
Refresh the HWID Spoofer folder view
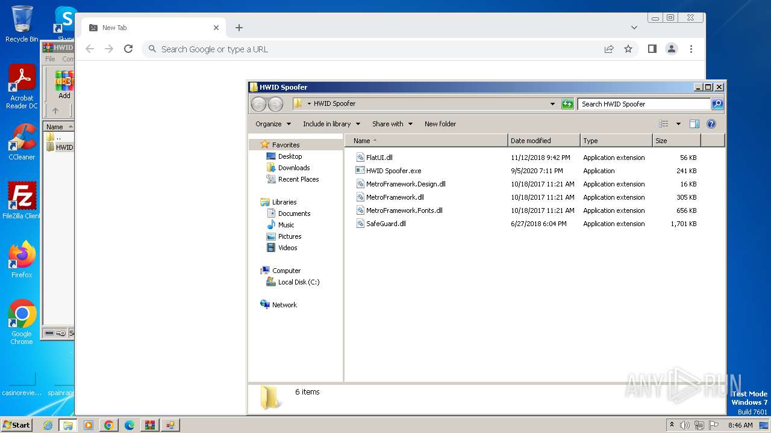(567, 104)
